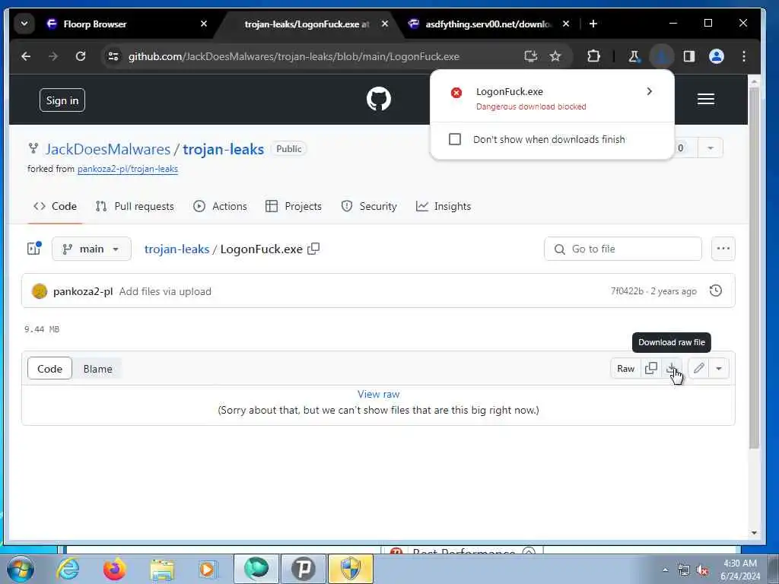Screen dimensions: 779x584
Task: Show hidden system tray icons
Action: 665,570
